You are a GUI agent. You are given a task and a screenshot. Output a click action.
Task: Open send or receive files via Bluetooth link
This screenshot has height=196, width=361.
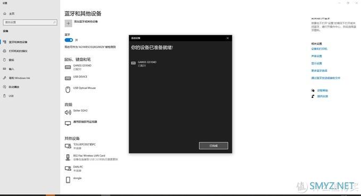(325, 78)
